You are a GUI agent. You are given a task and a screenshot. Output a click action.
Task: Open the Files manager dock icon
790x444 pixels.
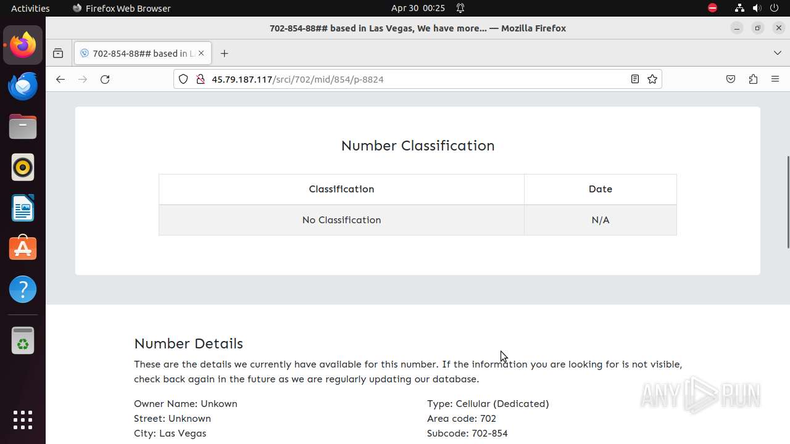[x=23, y=126]
